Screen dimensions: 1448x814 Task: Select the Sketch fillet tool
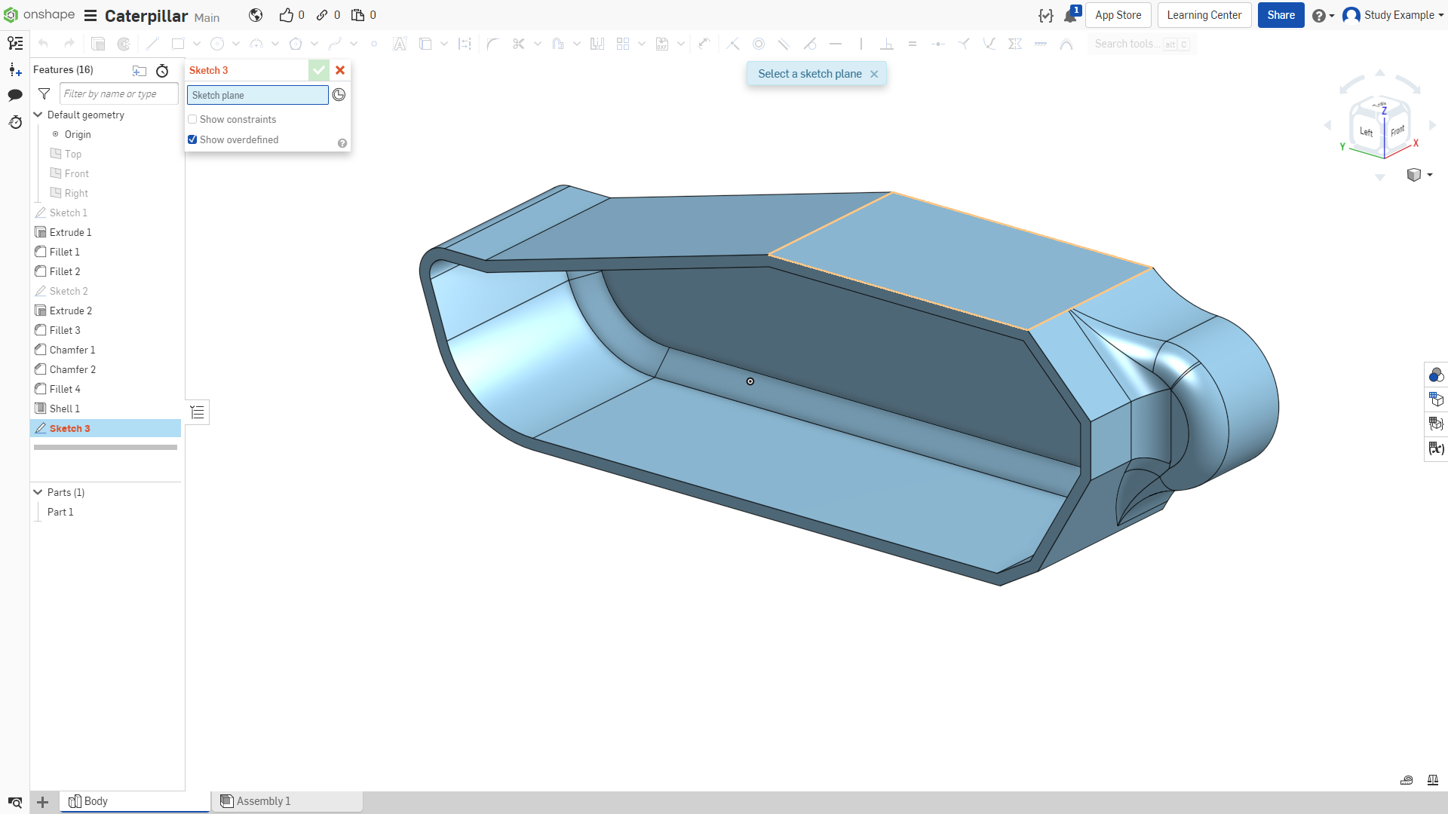[493, 44]
